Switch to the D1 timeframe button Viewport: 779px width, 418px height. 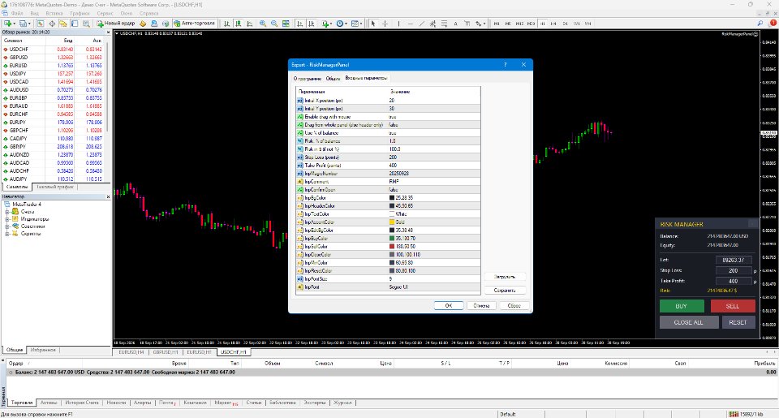[x=565, y=24]
